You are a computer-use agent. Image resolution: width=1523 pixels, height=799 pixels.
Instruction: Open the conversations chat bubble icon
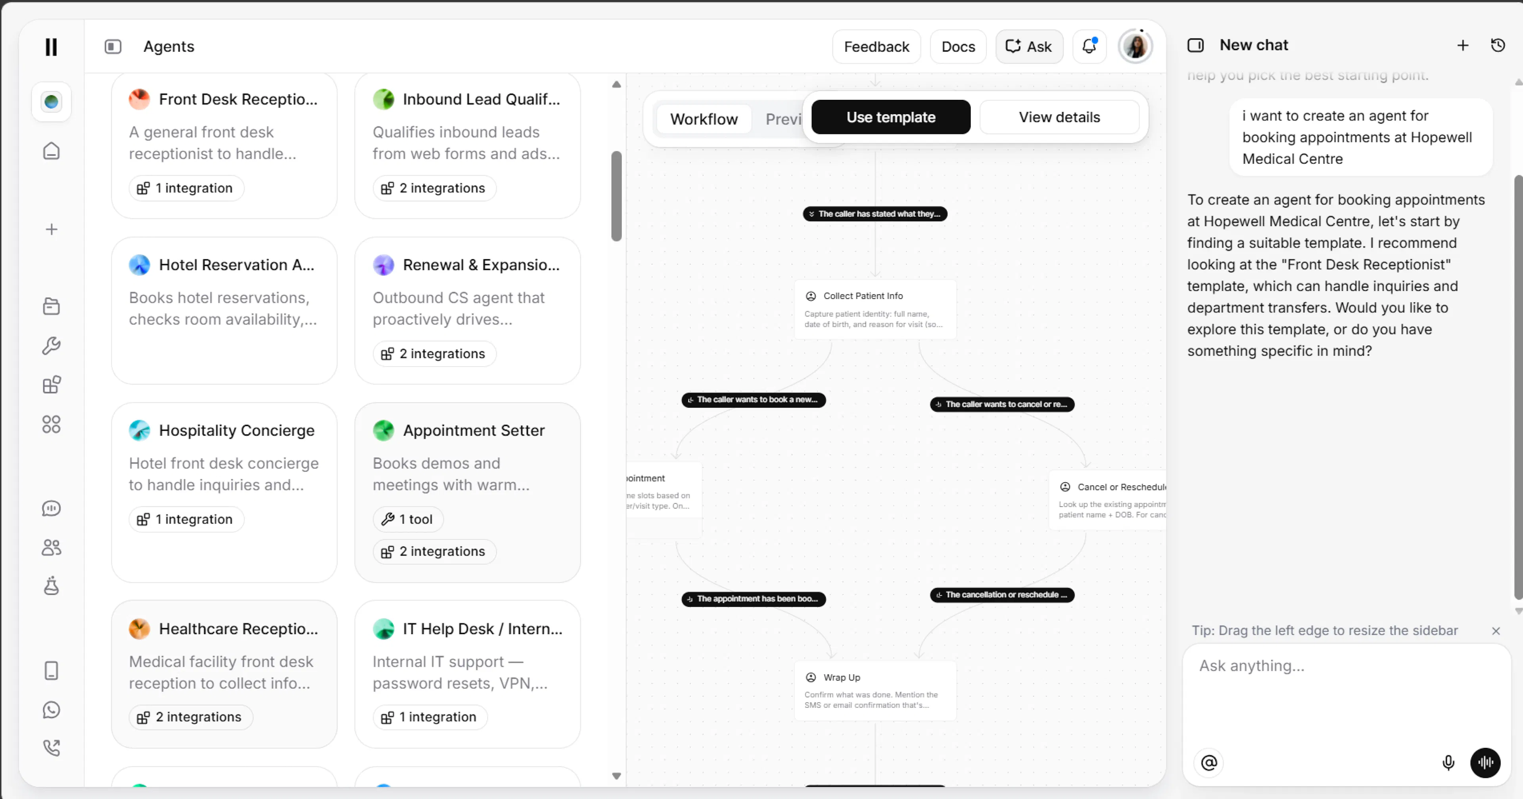pos(52,508)
